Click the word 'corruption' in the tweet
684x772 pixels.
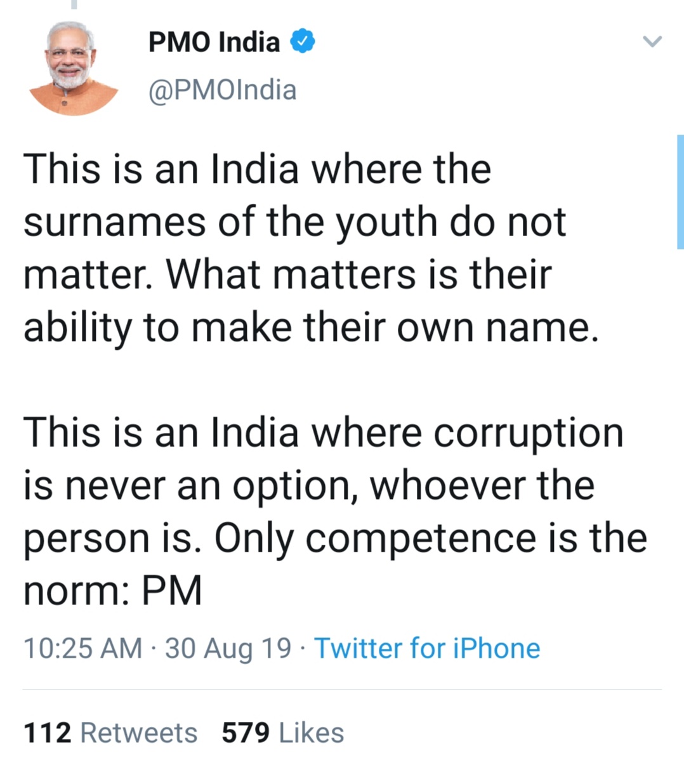tap(529, 434)
